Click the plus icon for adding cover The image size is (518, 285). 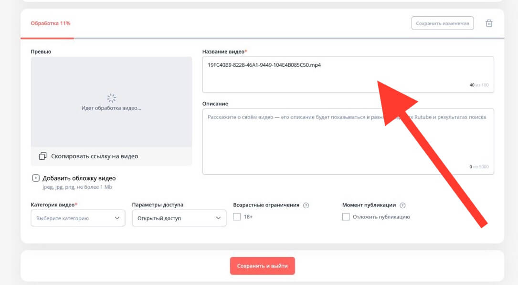point(36,178)
